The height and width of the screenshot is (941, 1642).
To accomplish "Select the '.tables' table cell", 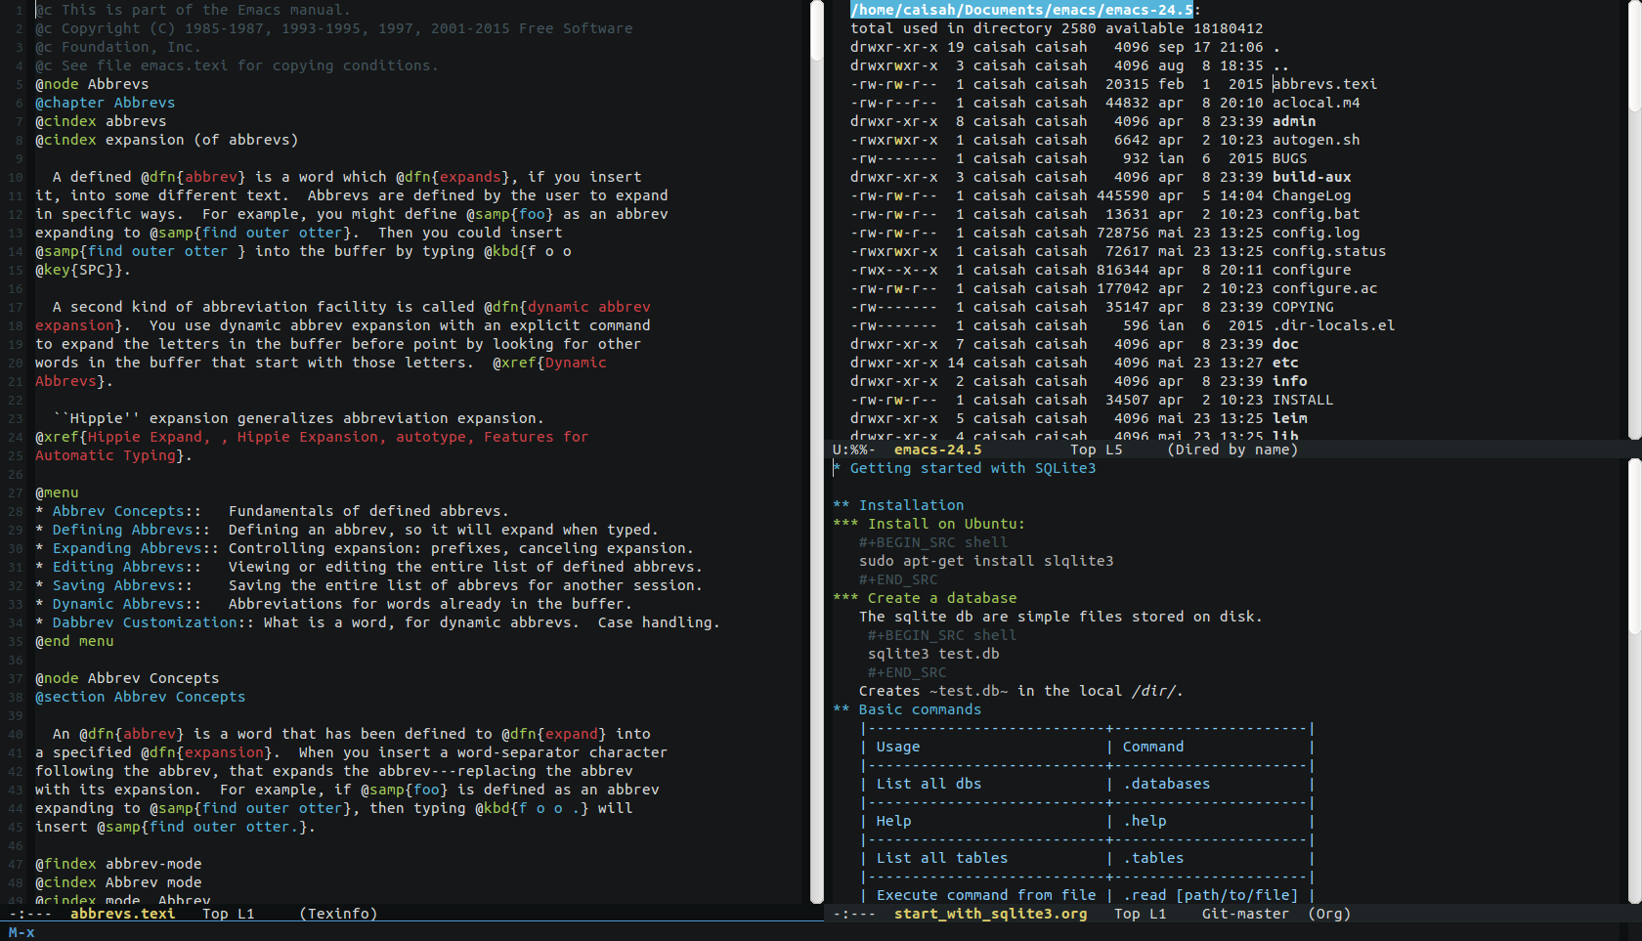I will (1153, 858).
